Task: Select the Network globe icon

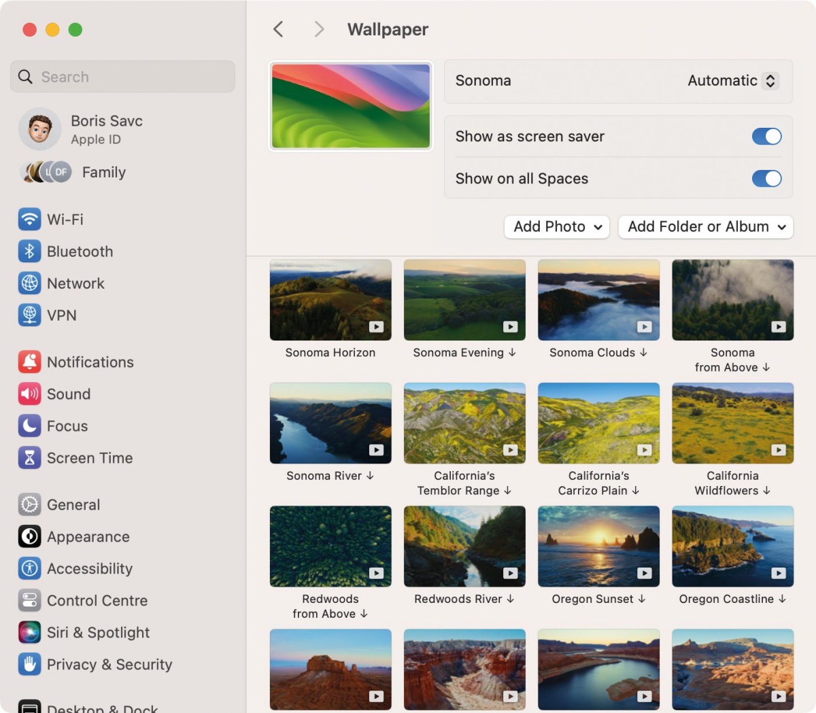Action: click(x=29, y=283)
